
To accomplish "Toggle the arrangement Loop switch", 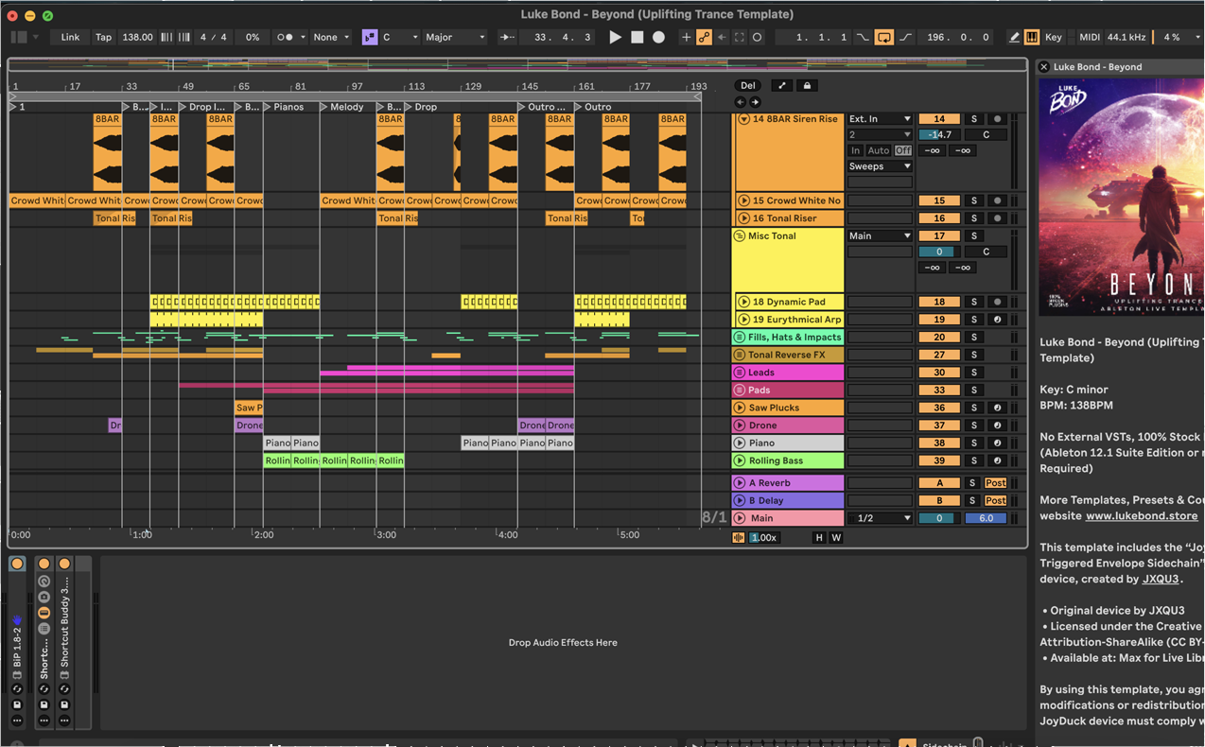I will click(883, 37).
